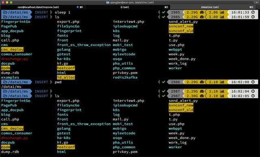
Task: Click the green checkmark in the 16:01:33 row
Action: pos(164,12)
